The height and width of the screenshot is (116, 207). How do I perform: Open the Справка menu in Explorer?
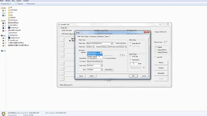(26, 1)
